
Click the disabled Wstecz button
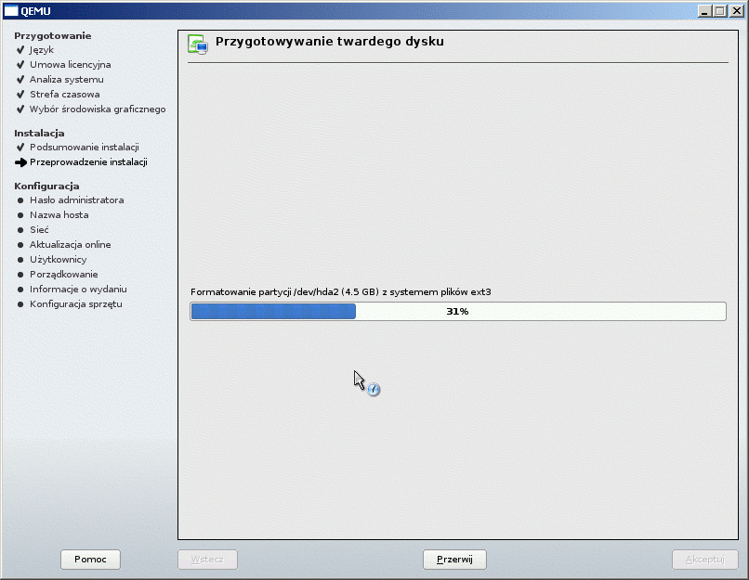(x=207, y=560)
